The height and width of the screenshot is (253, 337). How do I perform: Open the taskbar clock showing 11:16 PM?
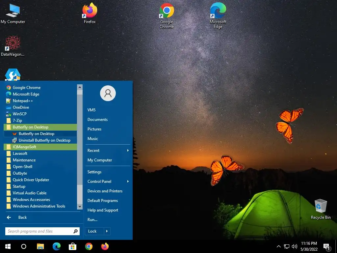coord(309,246)
